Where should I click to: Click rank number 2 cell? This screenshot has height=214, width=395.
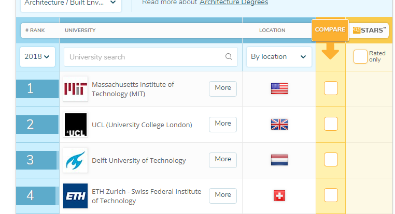coord(37,125)
